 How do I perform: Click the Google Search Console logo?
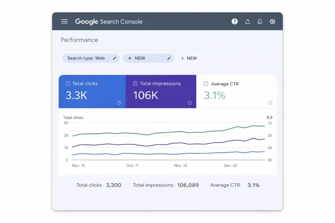109,22
